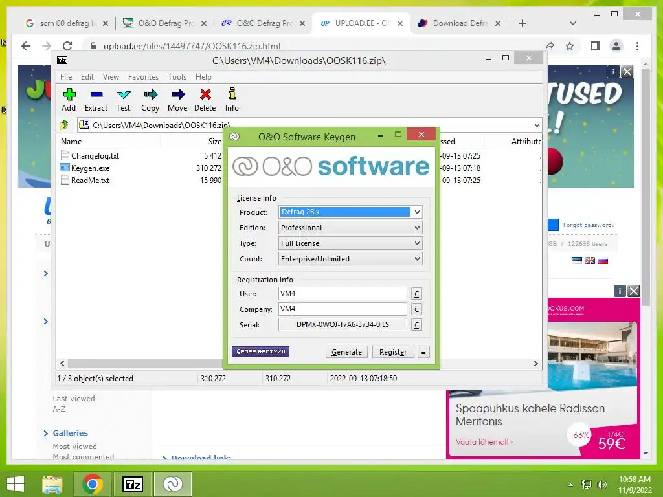The width and height of the screenshot is (663, 497).
Task: Click the Delete toolbar icon
Action: click(x=205, y=94)
